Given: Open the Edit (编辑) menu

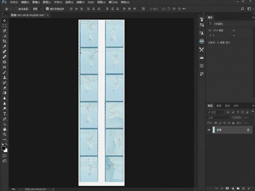Looking at the screenshot, I should (x=25, y=2).
